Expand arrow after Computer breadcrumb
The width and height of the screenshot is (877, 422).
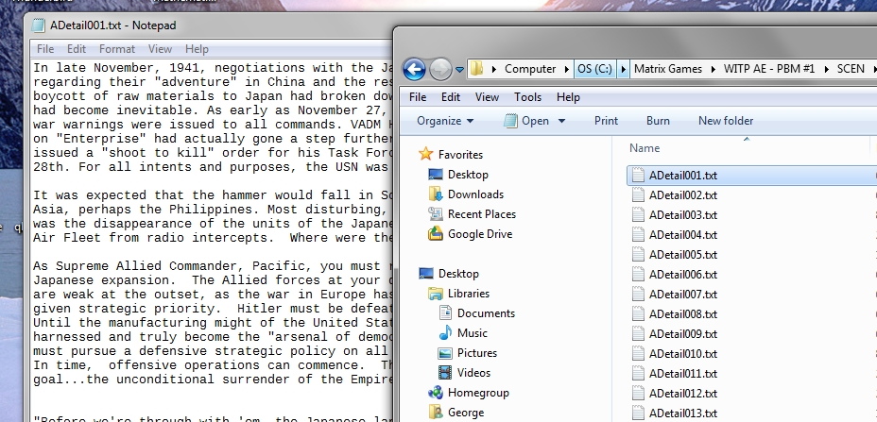point(567,69)
